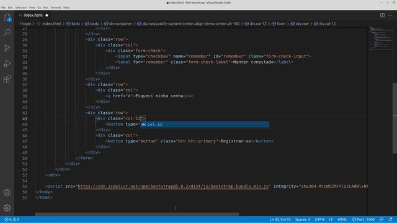
Task: Change encoding via UTF-8
Action: (x=319, y=219)
